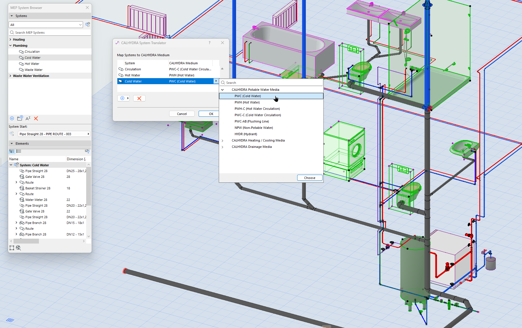Click the add new system plus icon
The width and height of the screenshot is (522, 328).
(x=12, y=118)
